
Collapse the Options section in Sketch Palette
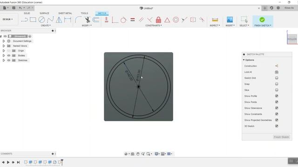(x=244, y=60)
